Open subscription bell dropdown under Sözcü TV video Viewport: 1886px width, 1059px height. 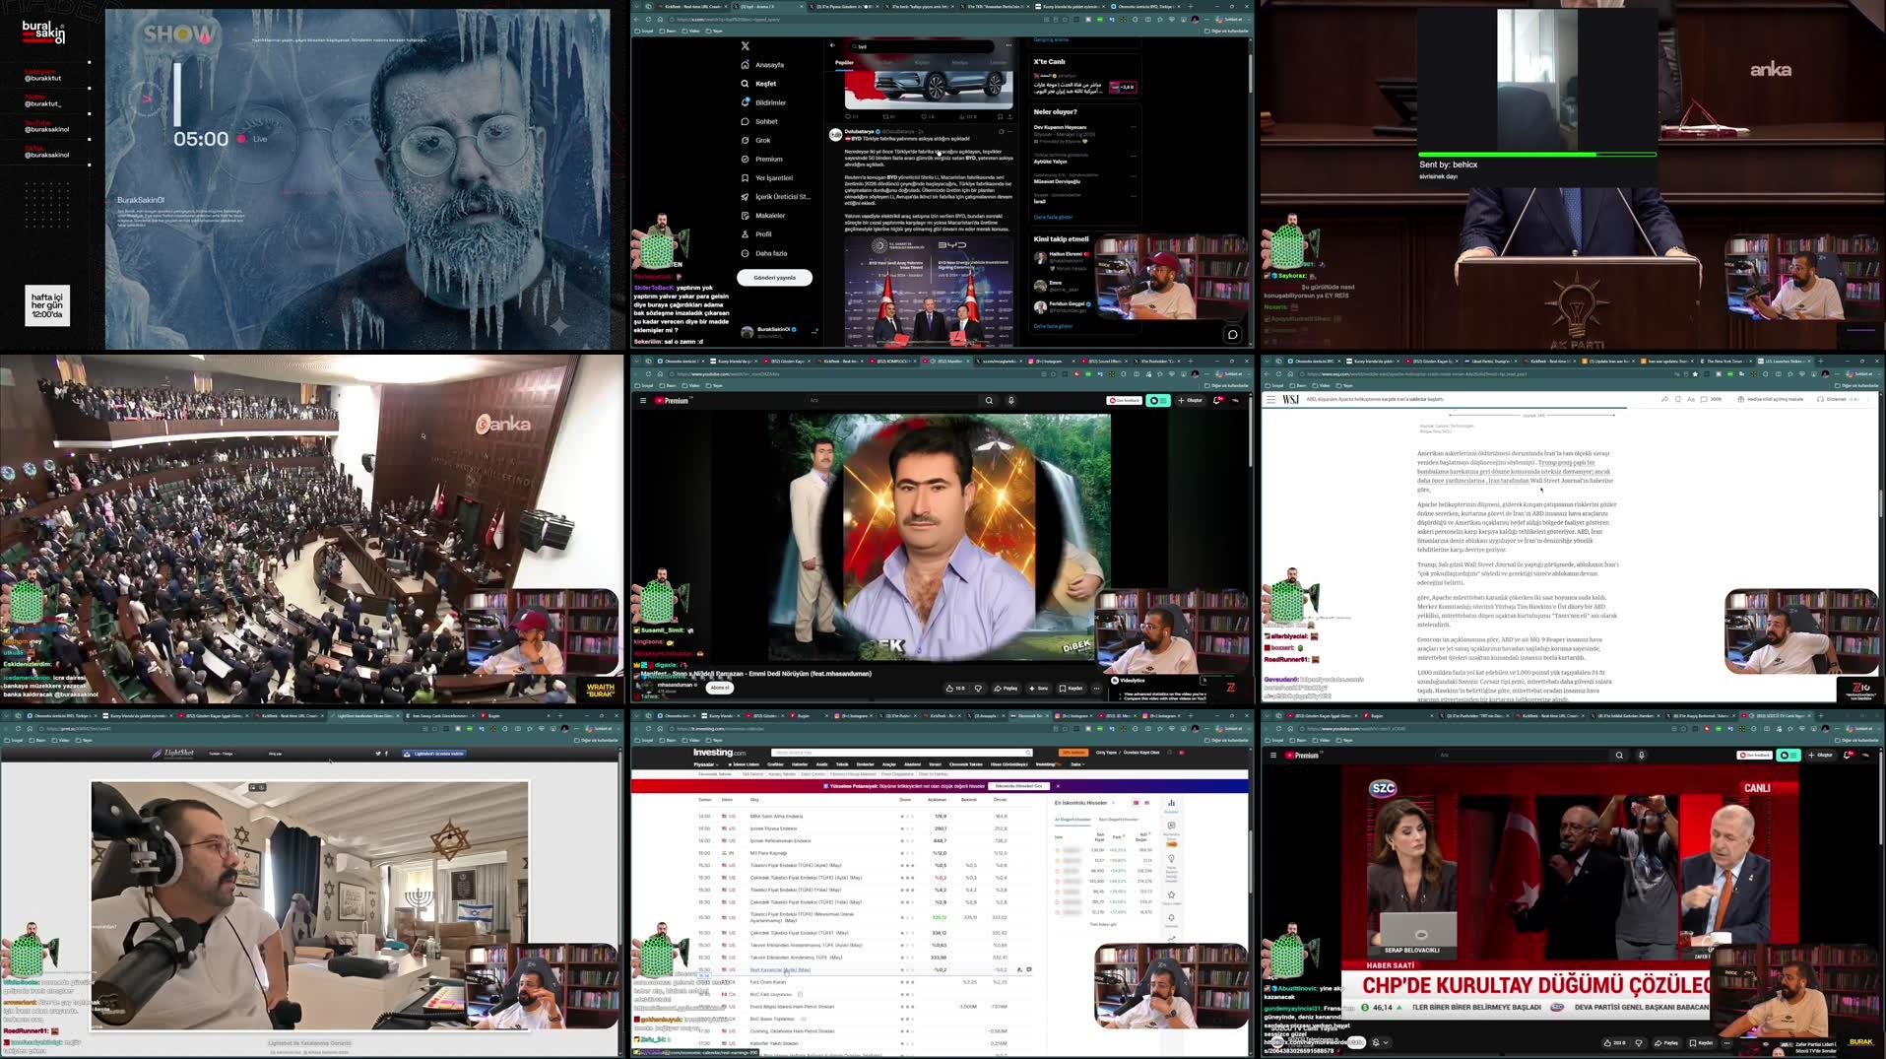1380,1042
